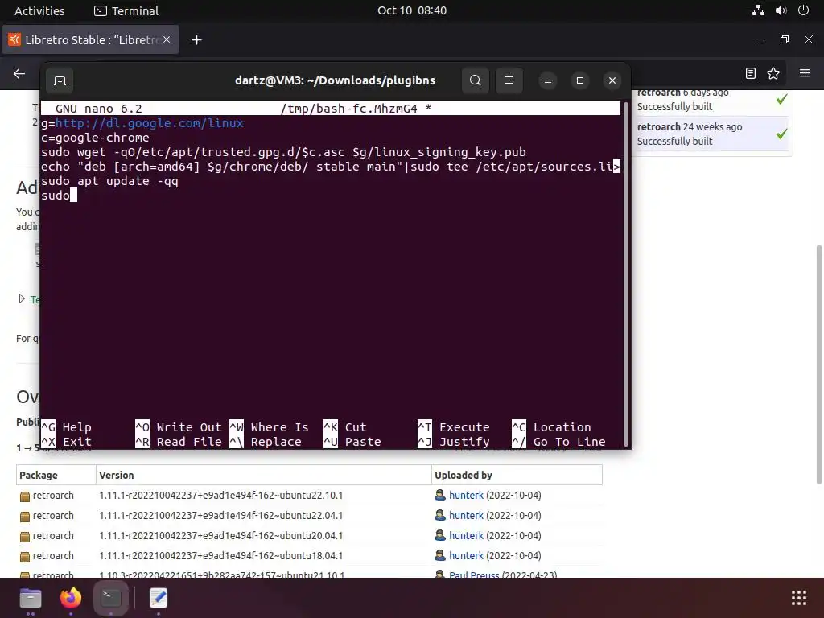
Task: Click retroarch package icon for ubuntu22.04.1
Action: point(25,517)
